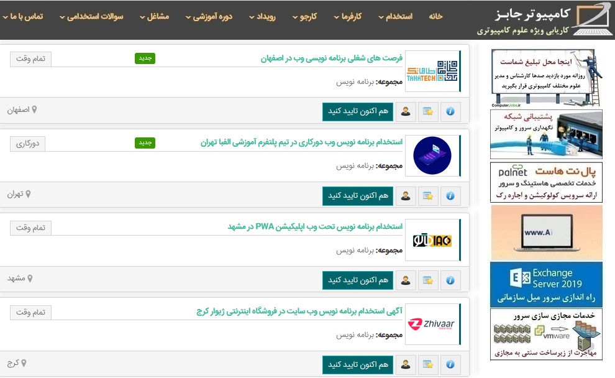Click هم اکنون تایید کنید for Mashhad PWA job
Viewport: 615px width, 378px height.
point(358,280)
